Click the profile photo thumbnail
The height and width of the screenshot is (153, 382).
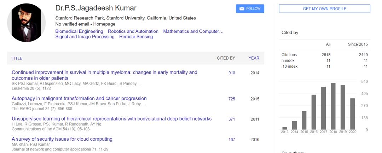tap(26, 23)
